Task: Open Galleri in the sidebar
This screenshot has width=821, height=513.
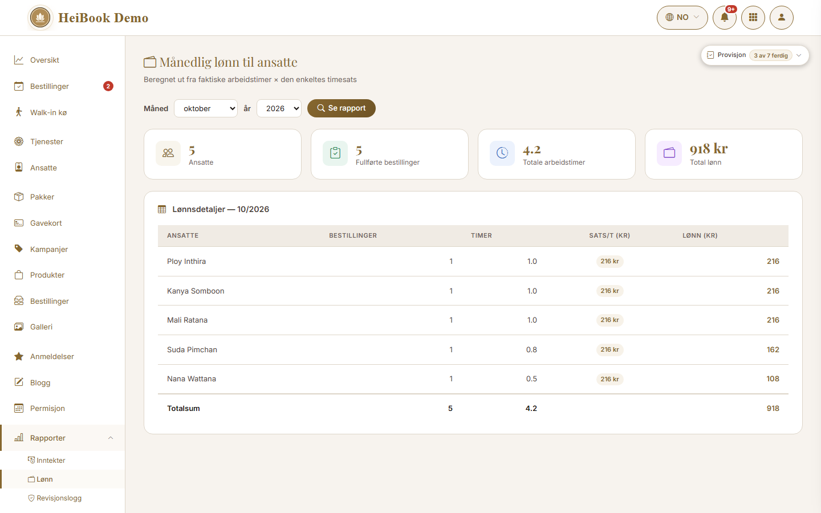Action: click(63, 327)
